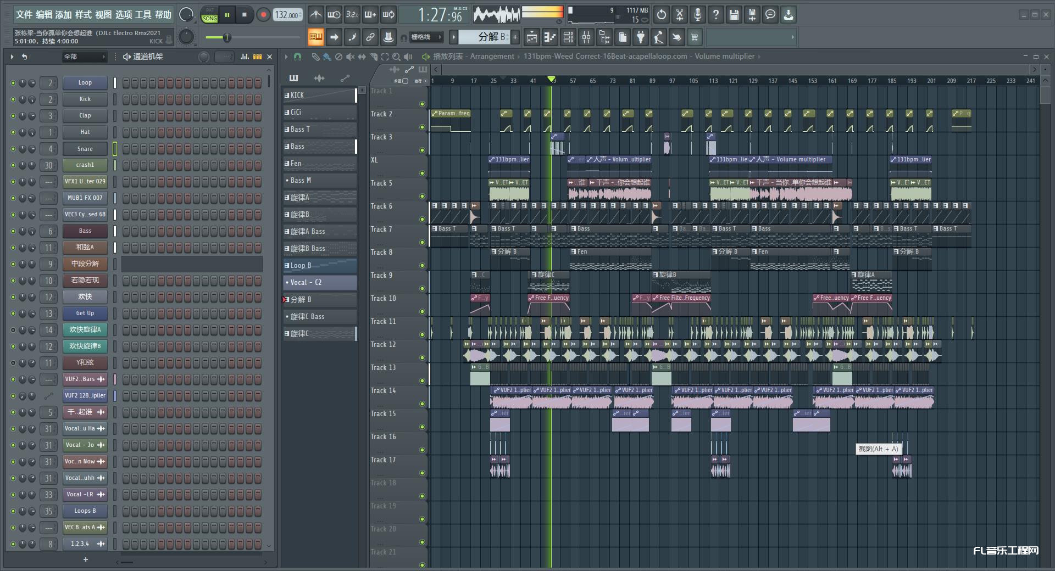Mute playlist Track 2 green dot
Screen dimensions: 1055x571
click(x=423, y=127)
